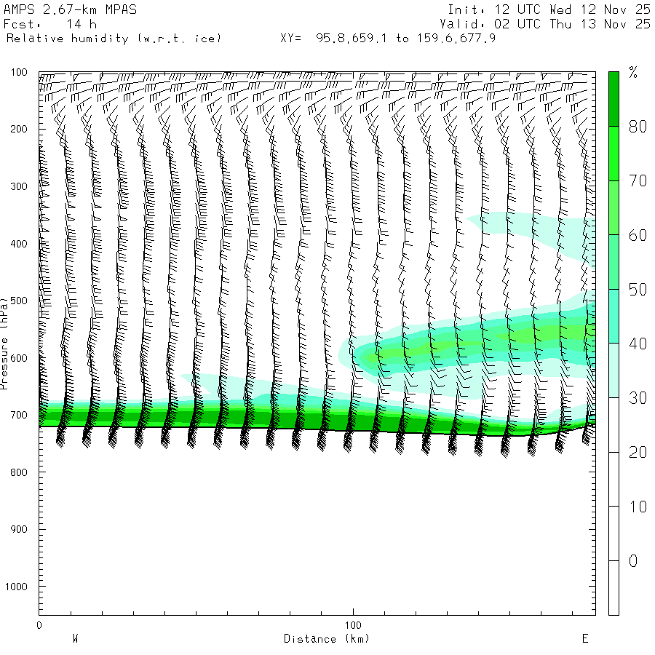The image size is (655, 655).
Task: Click the 1000 pressure axis label
Action: (16, 586)
